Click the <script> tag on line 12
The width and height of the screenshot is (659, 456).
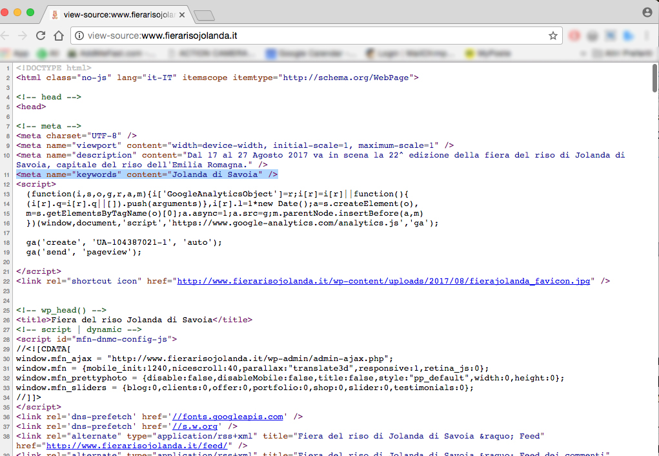pyautogui.click(x=36, y=184)
